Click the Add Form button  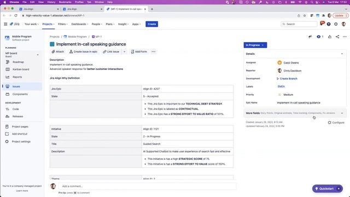click(x=139, y=51)
